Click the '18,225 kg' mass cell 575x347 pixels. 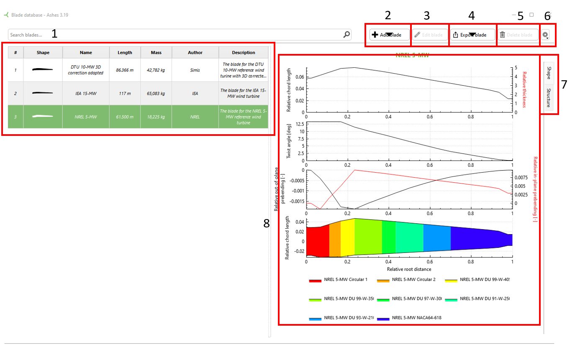tap(156, 117)
